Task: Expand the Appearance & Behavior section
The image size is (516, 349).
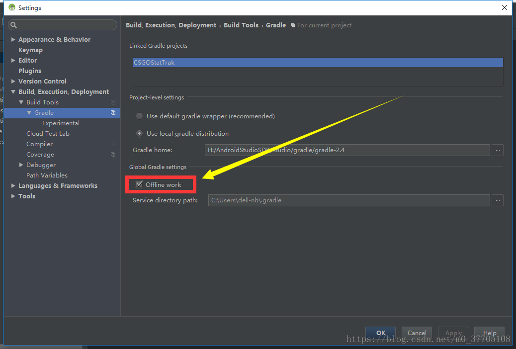Action: (13, 39)
